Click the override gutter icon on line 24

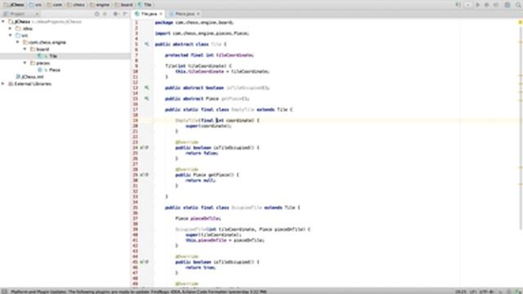(144, 147)
